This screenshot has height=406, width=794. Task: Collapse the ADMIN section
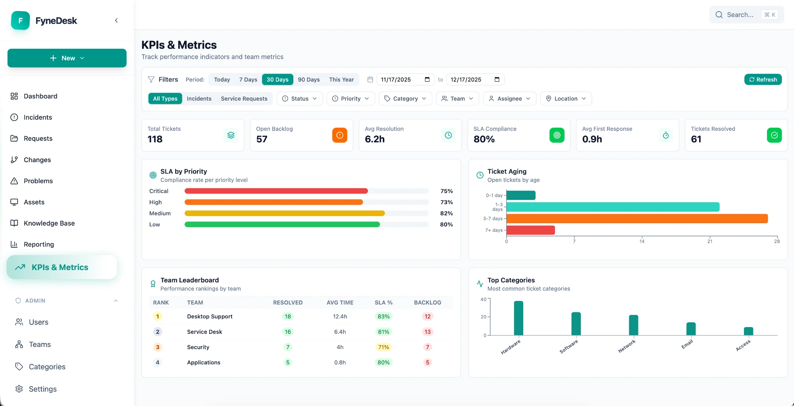(116, 301)
